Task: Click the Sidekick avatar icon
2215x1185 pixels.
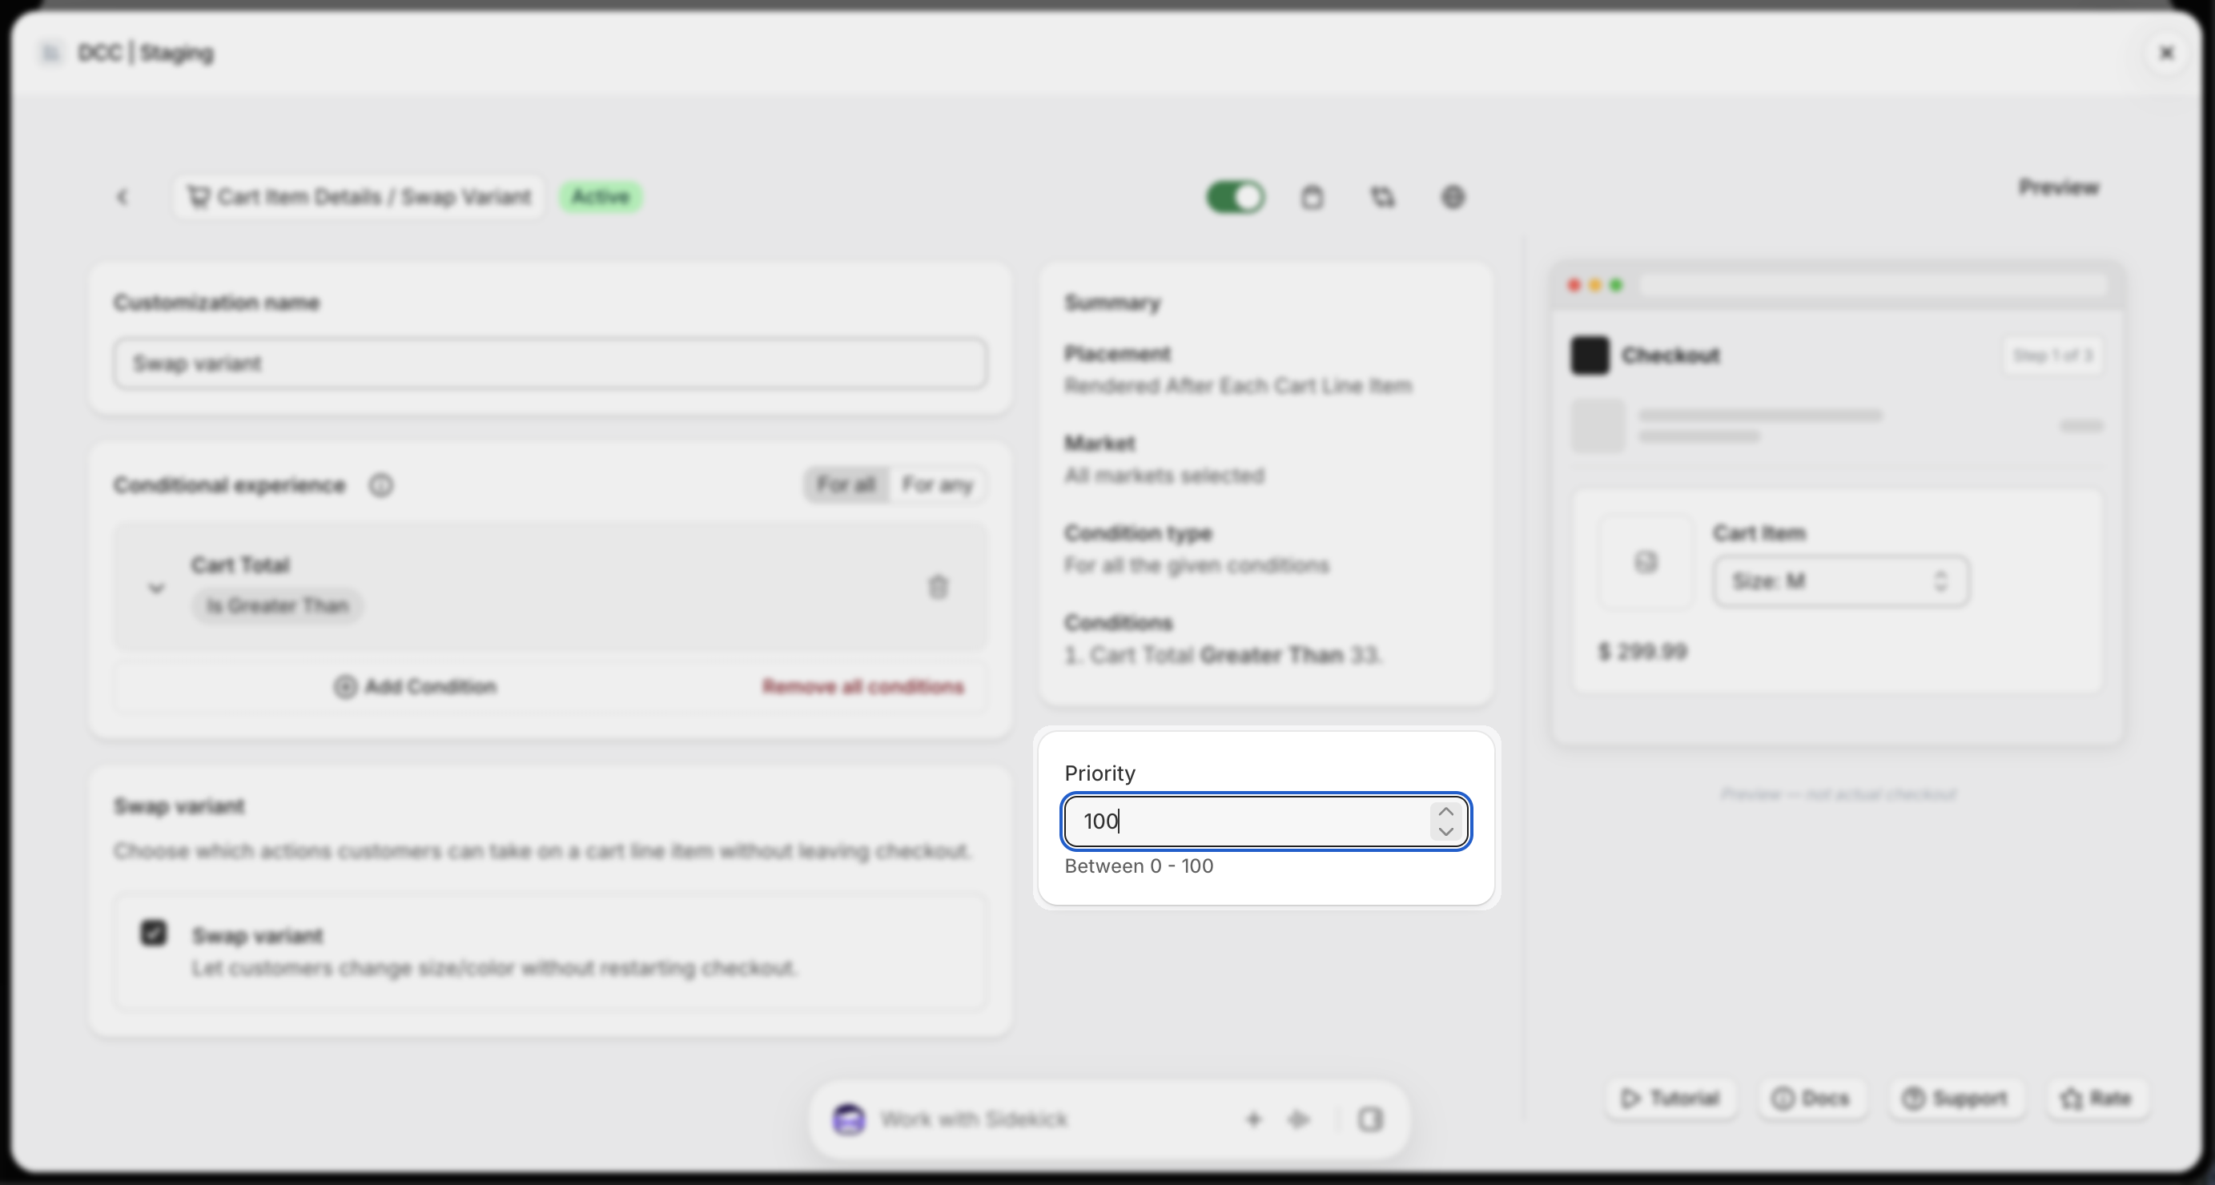Action: [849, 1119]
